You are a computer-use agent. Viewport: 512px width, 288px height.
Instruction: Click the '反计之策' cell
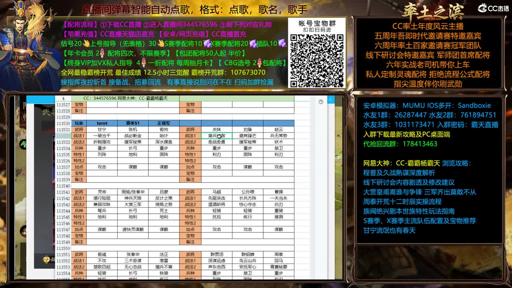pyautogui.click(x=164, y=198)
